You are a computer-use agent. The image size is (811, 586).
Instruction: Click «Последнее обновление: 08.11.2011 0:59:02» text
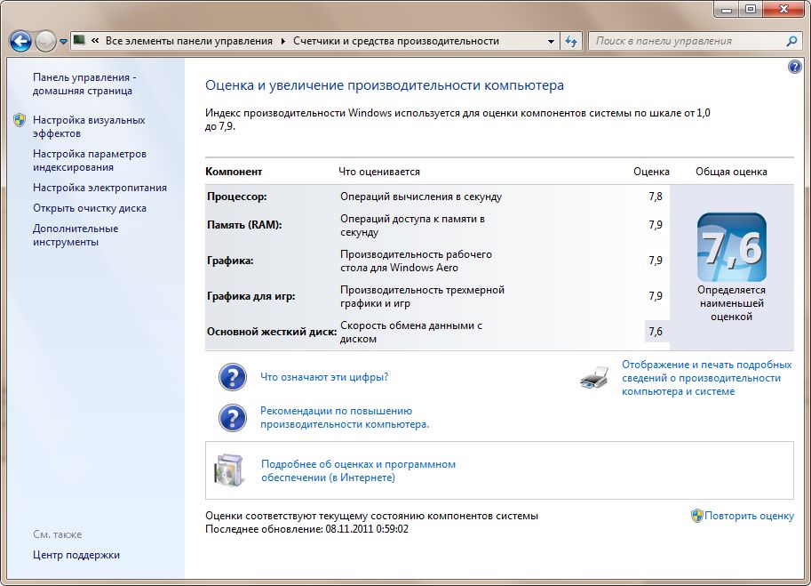click(x=306, y=529)
